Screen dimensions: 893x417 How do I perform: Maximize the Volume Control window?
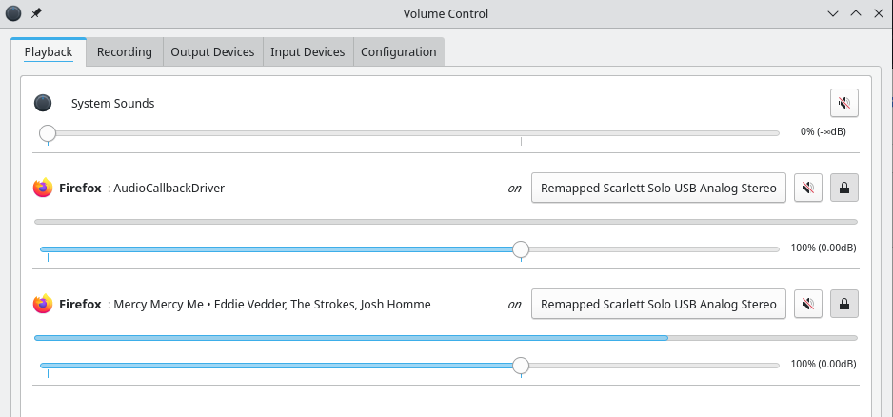coord(855,13)
